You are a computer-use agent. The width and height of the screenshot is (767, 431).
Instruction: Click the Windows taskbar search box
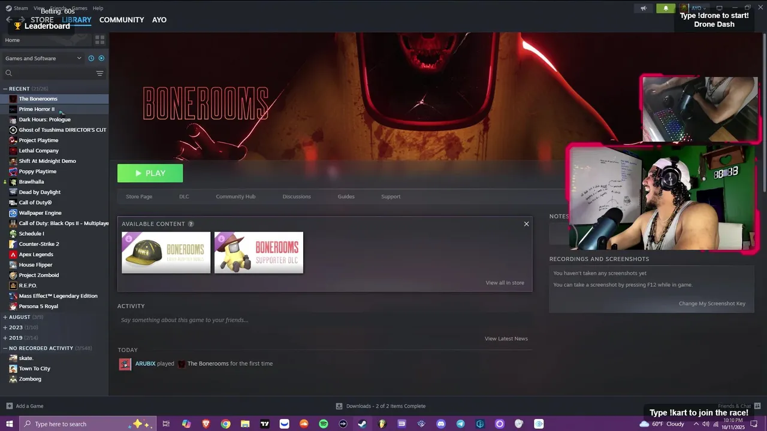[87, 424]
